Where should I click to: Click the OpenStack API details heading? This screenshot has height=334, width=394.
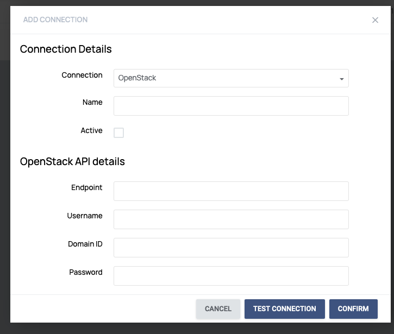click(x=72, y=161)
